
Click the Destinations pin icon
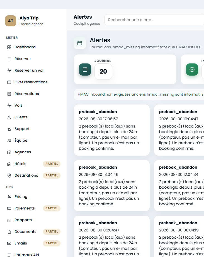(9, 176)
